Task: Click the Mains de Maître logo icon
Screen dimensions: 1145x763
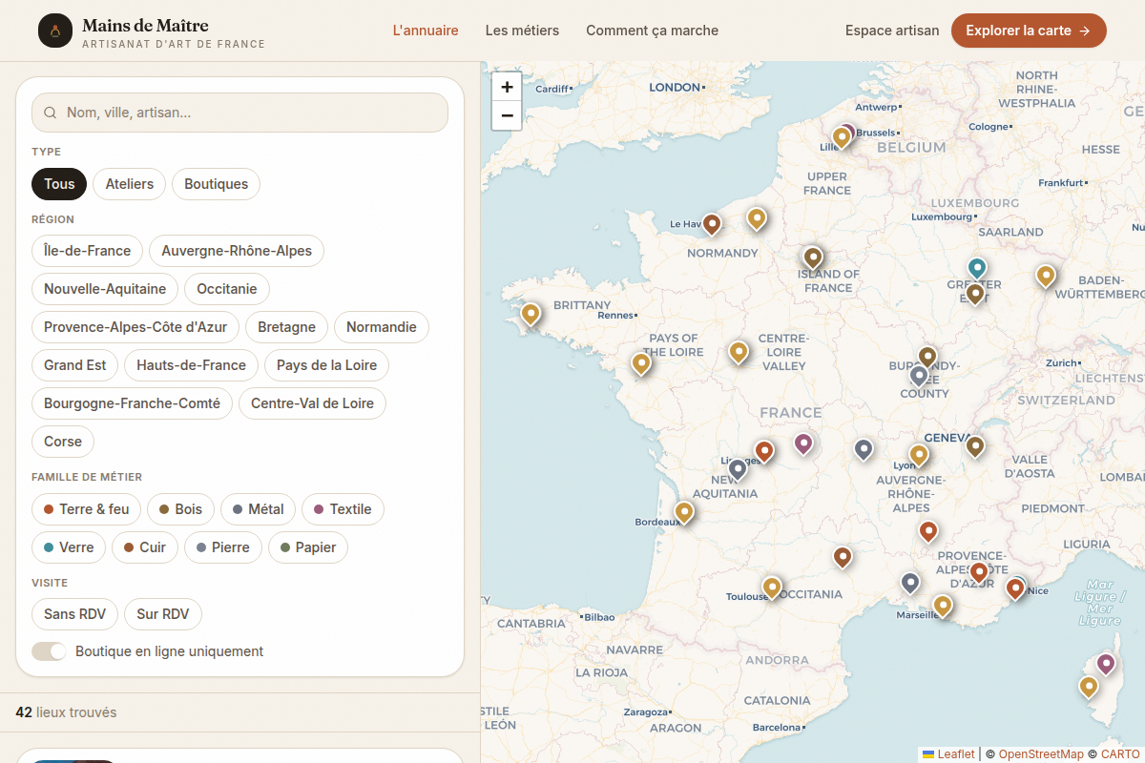Action: click(x=55, y=31)
